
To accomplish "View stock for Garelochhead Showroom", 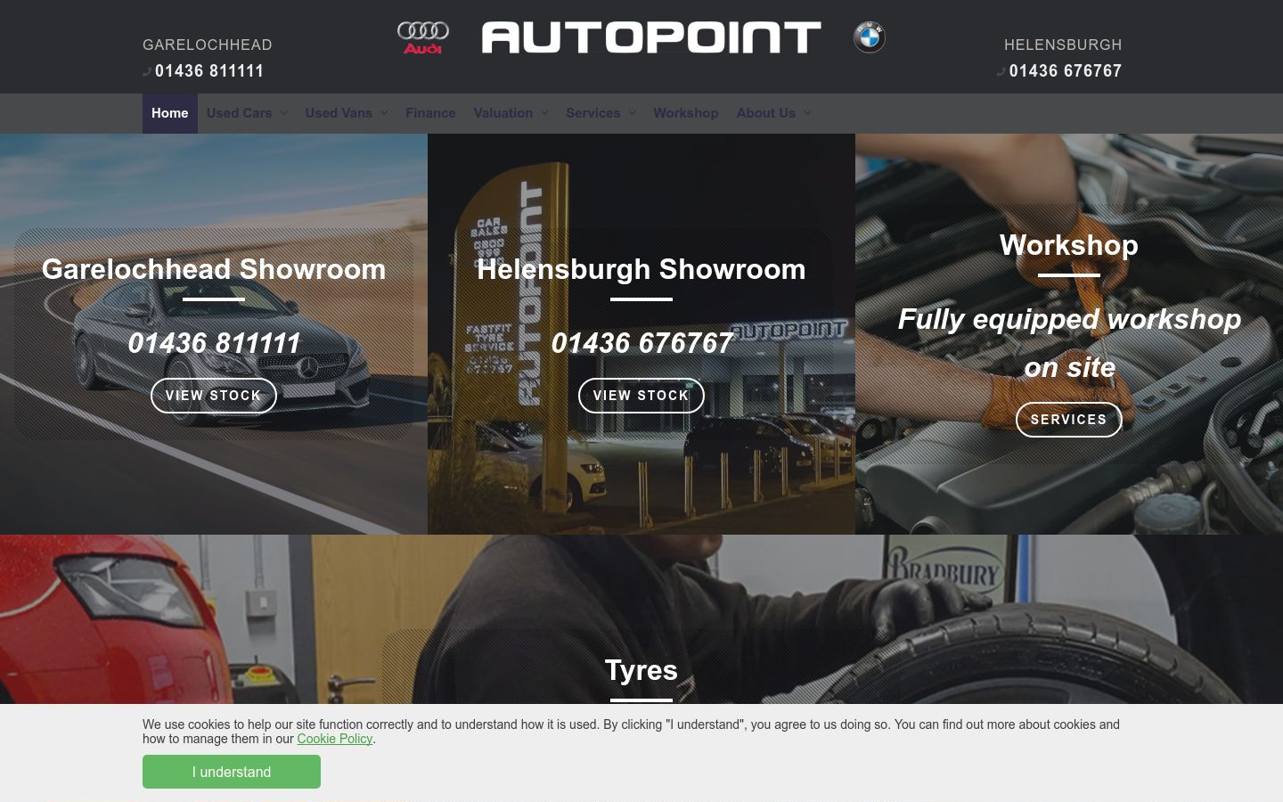I will point(214,396).
